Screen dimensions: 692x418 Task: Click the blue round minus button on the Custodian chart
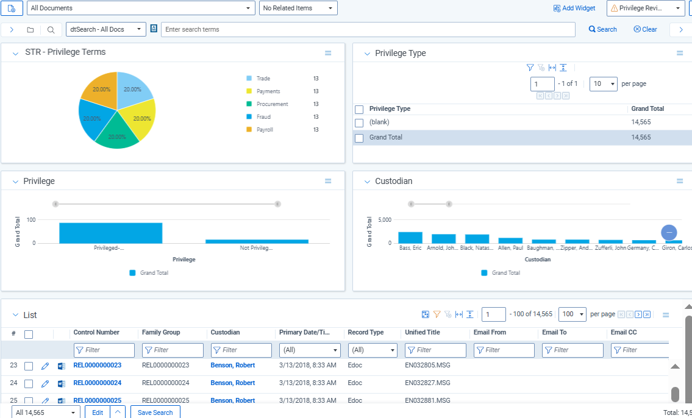point(669,232)
